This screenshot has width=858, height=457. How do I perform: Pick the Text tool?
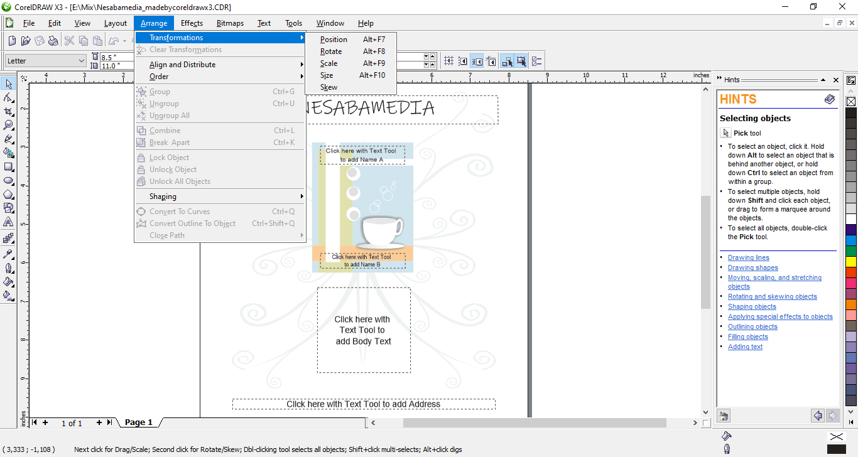(x=9, y=222)
